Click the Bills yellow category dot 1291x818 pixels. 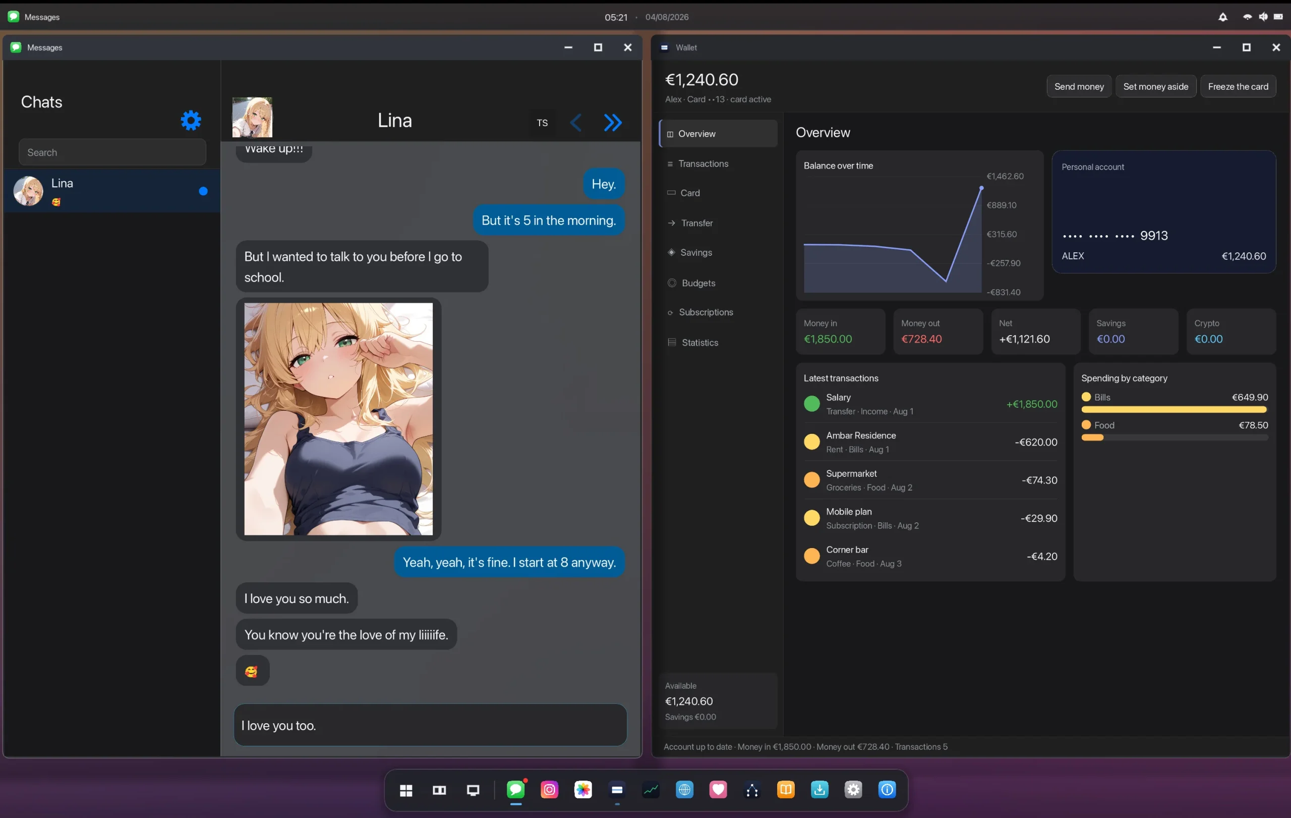1086,397
